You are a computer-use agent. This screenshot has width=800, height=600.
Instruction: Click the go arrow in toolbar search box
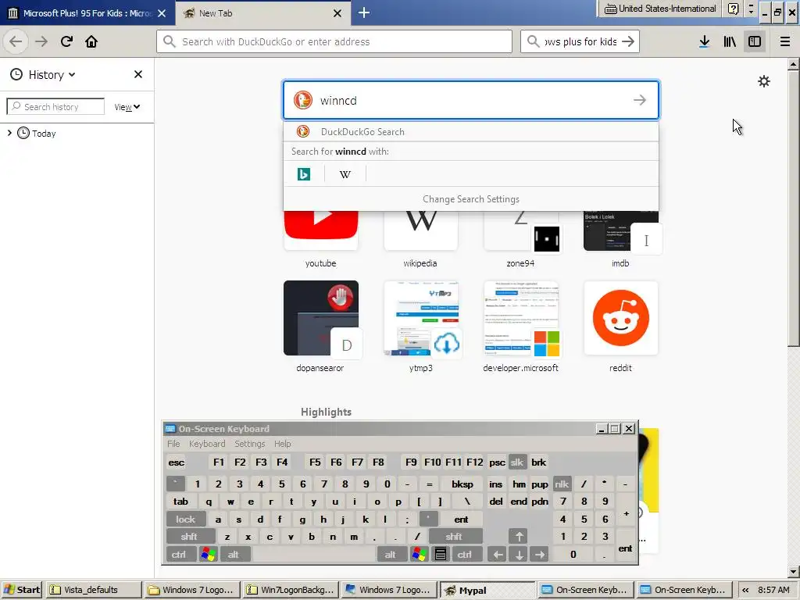point(629,41)
